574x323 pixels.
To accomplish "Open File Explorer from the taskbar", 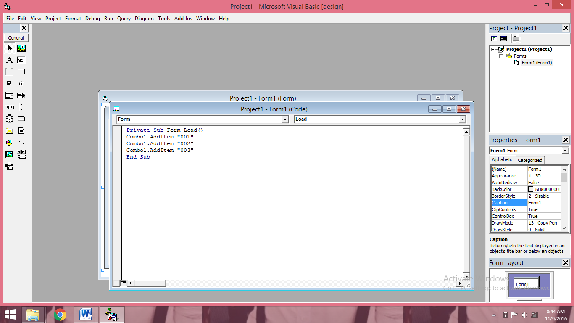I will 33,315.
